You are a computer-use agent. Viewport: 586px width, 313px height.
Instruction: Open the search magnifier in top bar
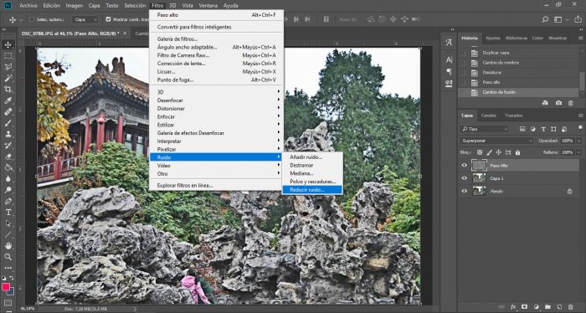point(545,19)
